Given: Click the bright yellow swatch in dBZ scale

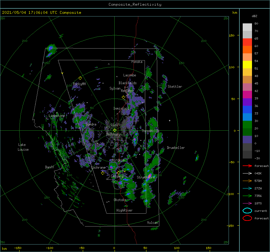Looking at the screenshot, I should click(247, 64).
